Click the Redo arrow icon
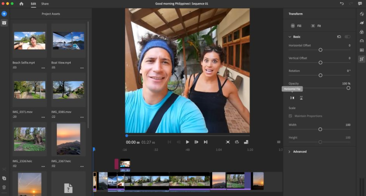The width and height of the screenshot is (366, 196). (x=351, y=4)
